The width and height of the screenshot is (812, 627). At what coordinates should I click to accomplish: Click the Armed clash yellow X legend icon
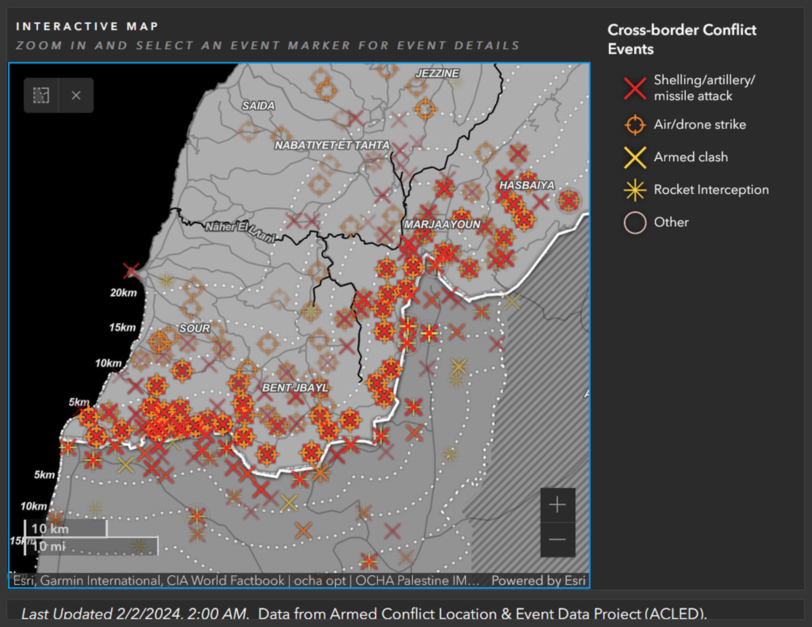coord(635,157)
